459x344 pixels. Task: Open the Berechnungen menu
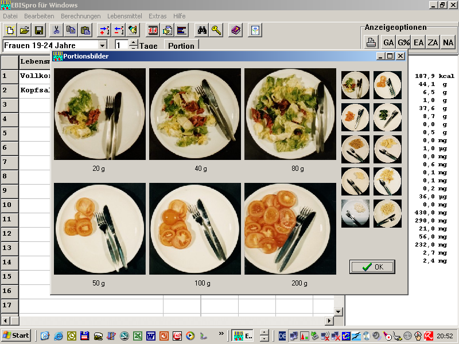tap(80, 16)
